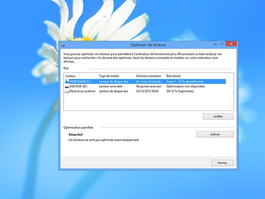Stop optimization with the Arrêter button
The height and width of the screenshot is (199, 265).
point(218,116)
